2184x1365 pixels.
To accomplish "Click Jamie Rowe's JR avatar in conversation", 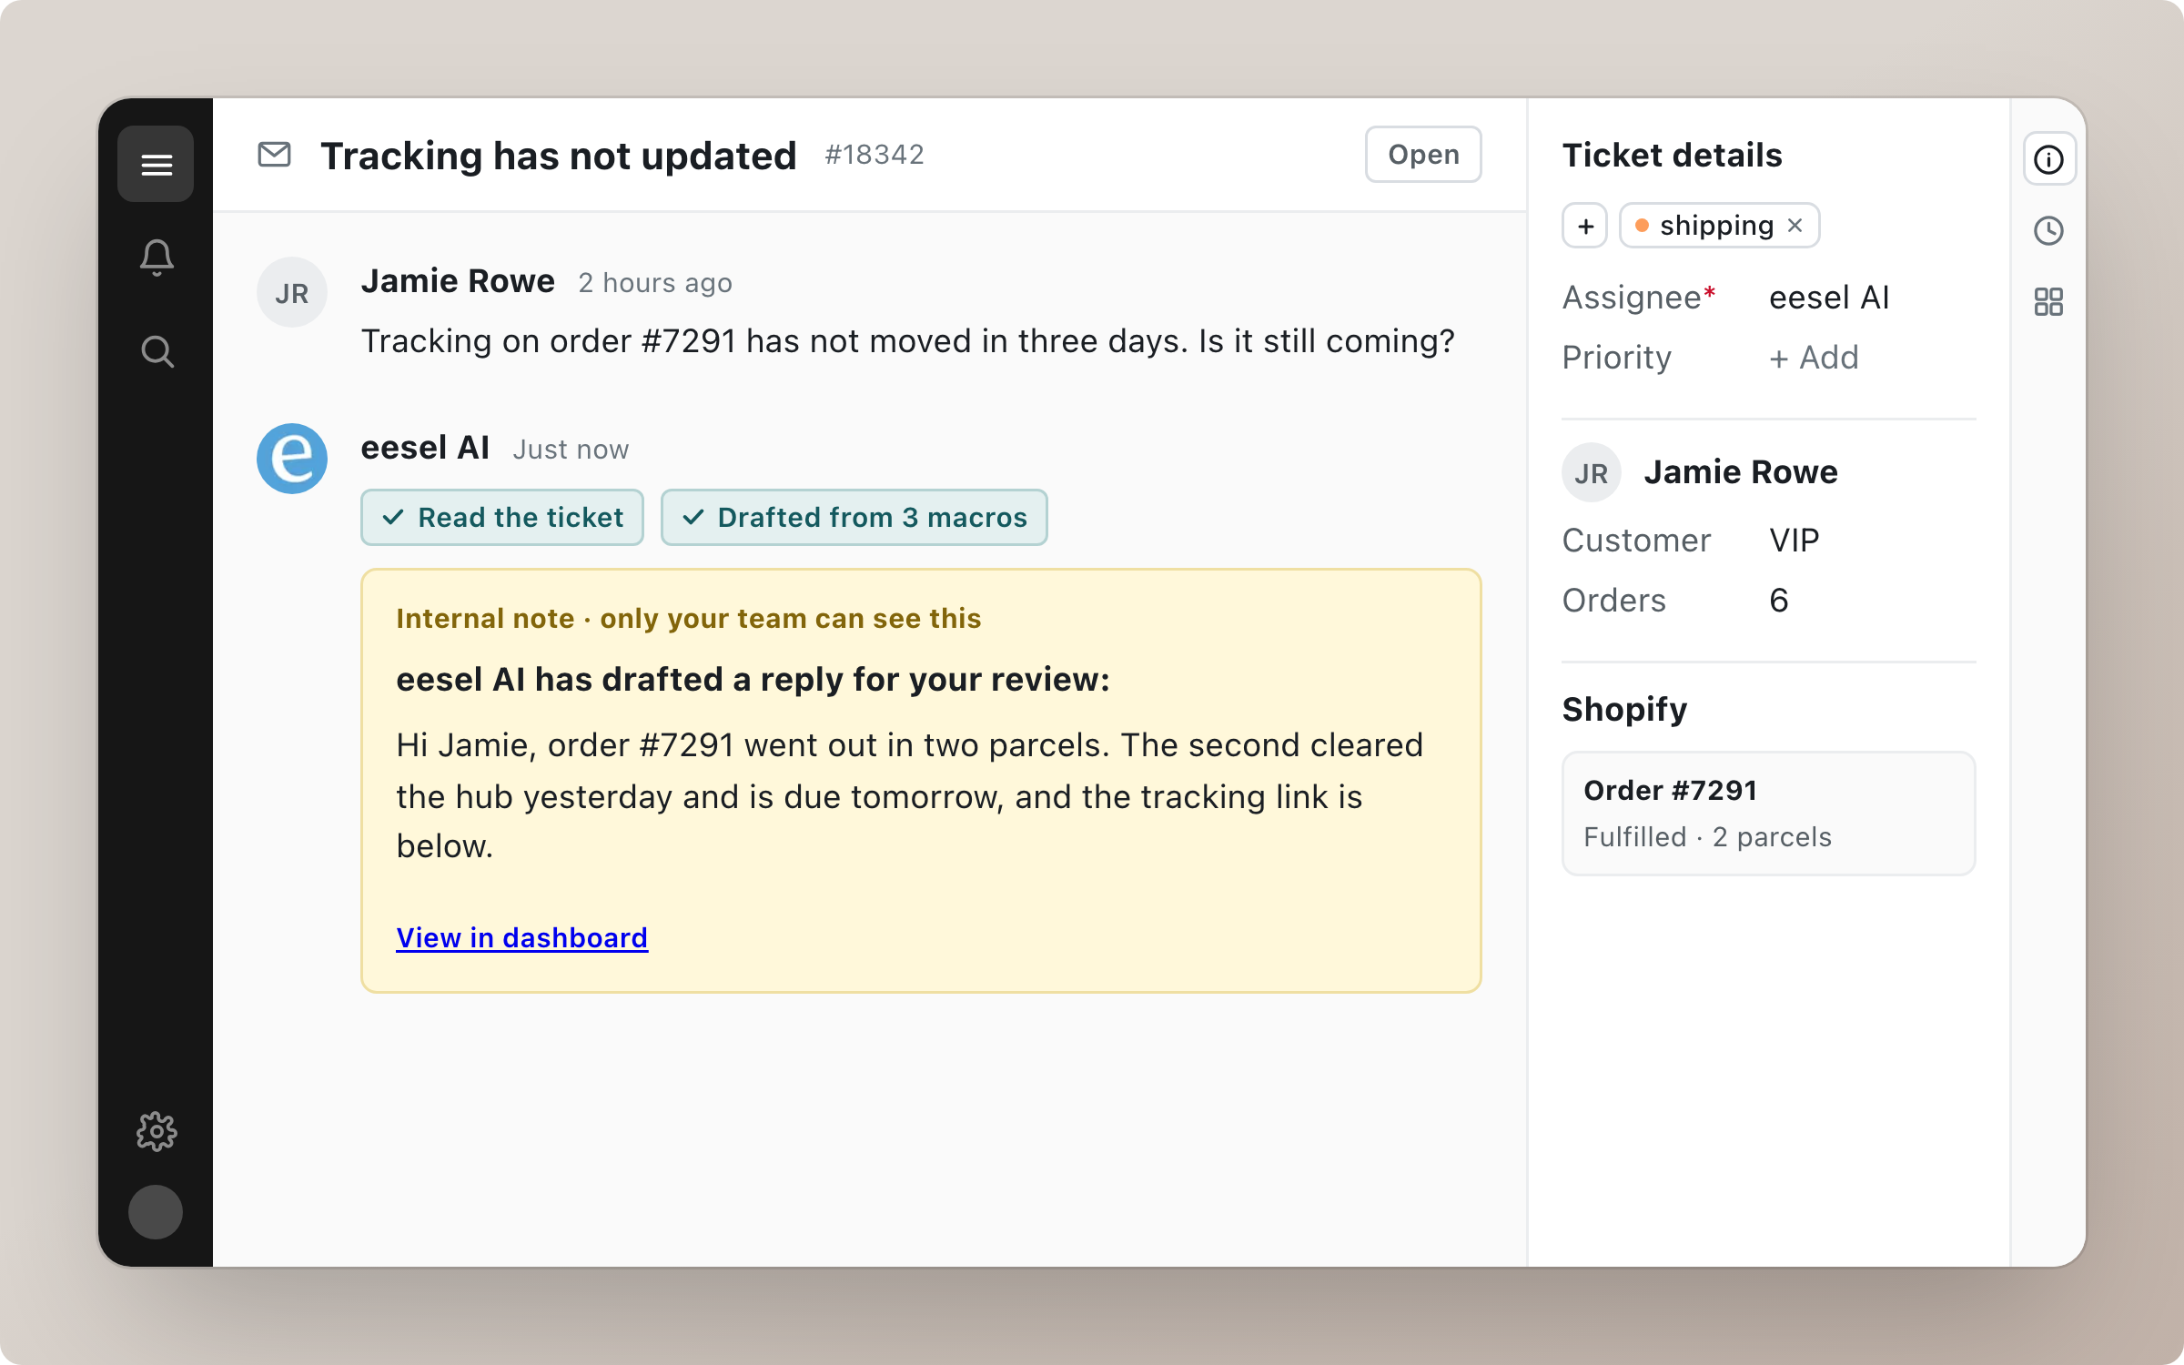I will click(x=292, y=292).
